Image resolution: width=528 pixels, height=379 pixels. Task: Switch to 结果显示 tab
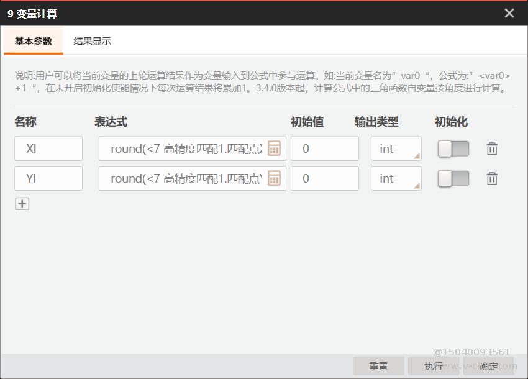pyautogui.click(x=93, y=42)
